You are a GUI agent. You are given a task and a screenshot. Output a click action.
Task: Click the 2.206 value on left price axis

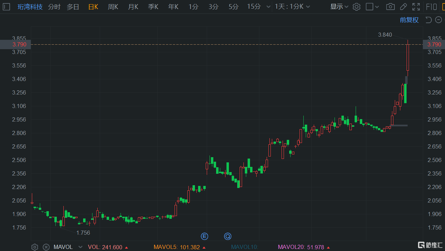pyautogui.click(x=19, y=187)
